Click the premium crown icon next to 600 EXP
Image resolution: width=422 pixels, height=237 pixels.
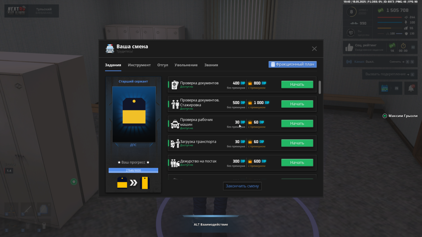(250, 161)
